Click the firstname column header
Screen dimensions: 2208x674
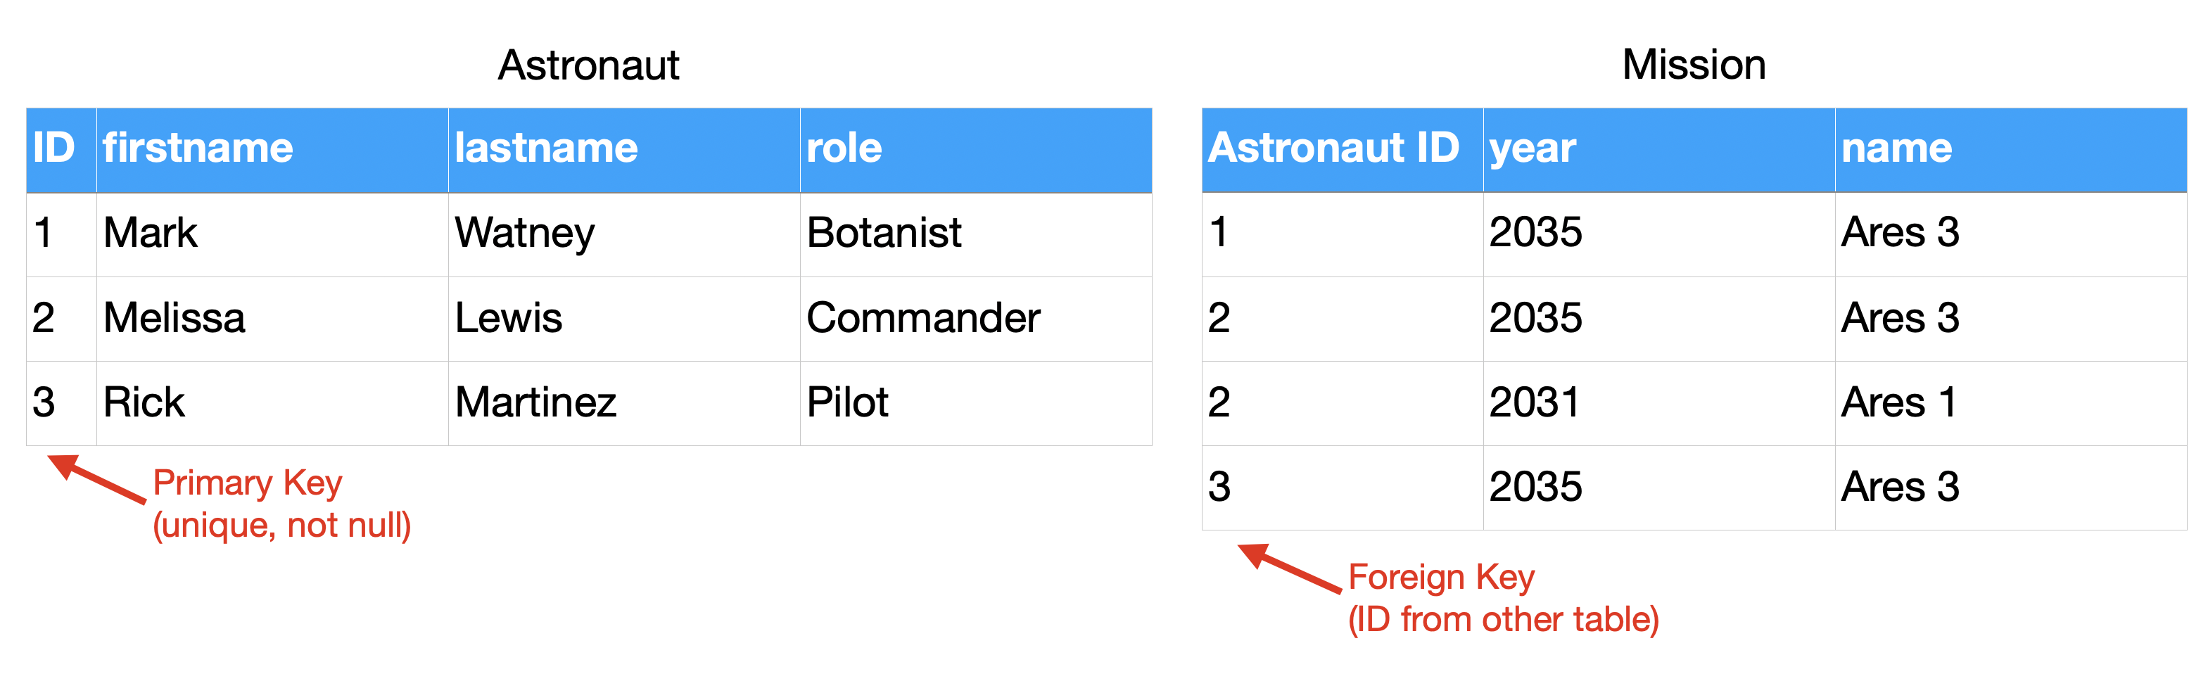(198, 148)
